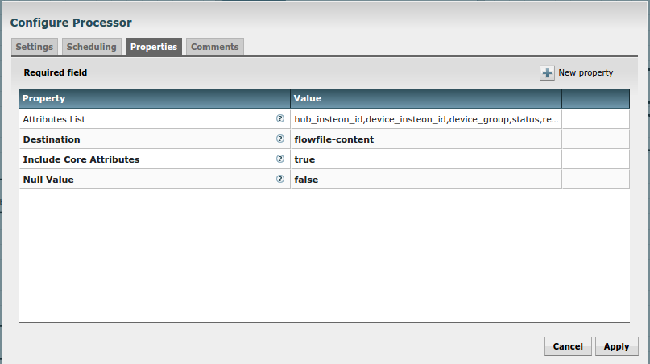Edit the flowfile-content Destination value
This screenshot has width=650, height=364.
(x=426, y=139)
